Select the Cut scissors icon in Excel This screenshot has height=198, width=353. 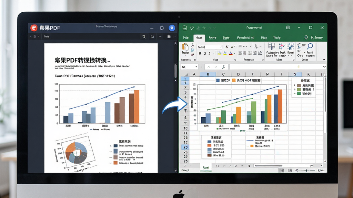coord(192,45)
